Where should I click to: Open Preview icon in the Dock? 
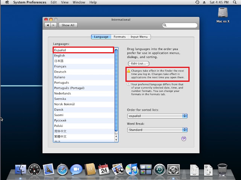point(118,169)
